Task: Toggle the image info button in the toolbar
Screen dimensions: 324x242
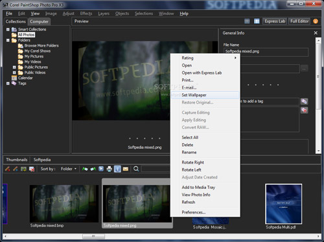Action: click(117, 169)
